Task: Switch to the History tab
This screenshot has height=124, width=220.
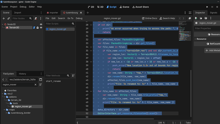Action: tap(22, 74)
